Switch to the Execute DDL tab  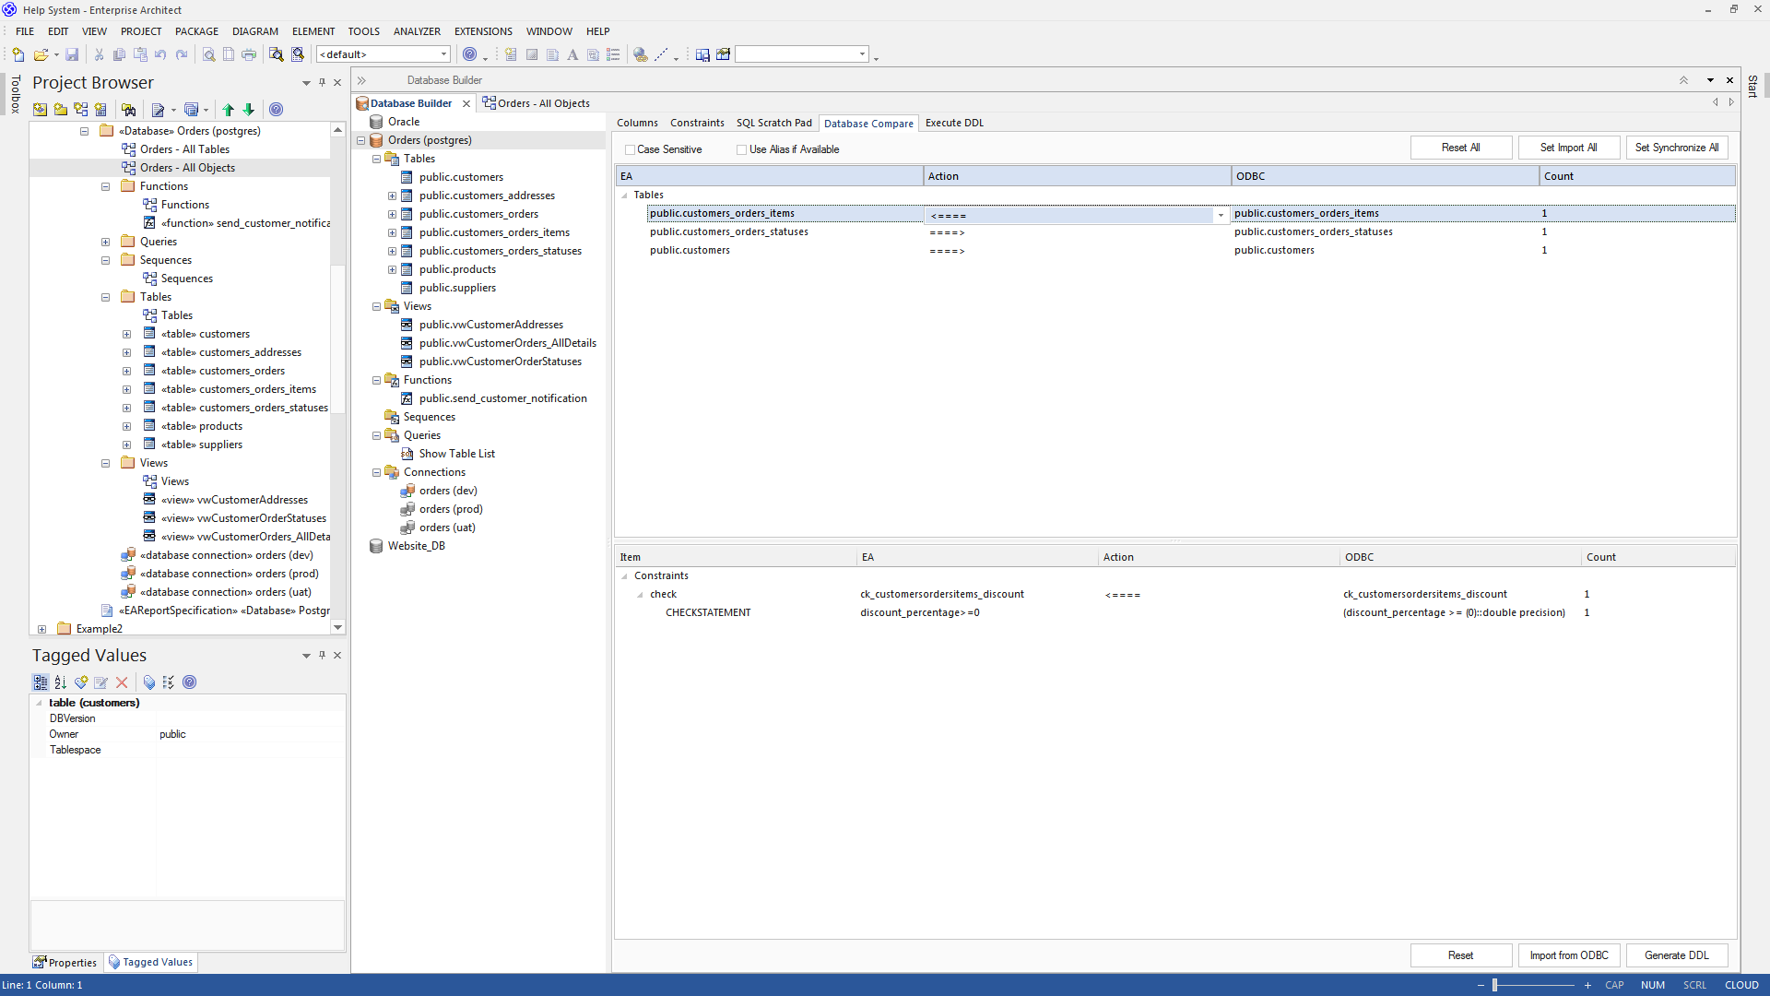[x=954, y=123]
